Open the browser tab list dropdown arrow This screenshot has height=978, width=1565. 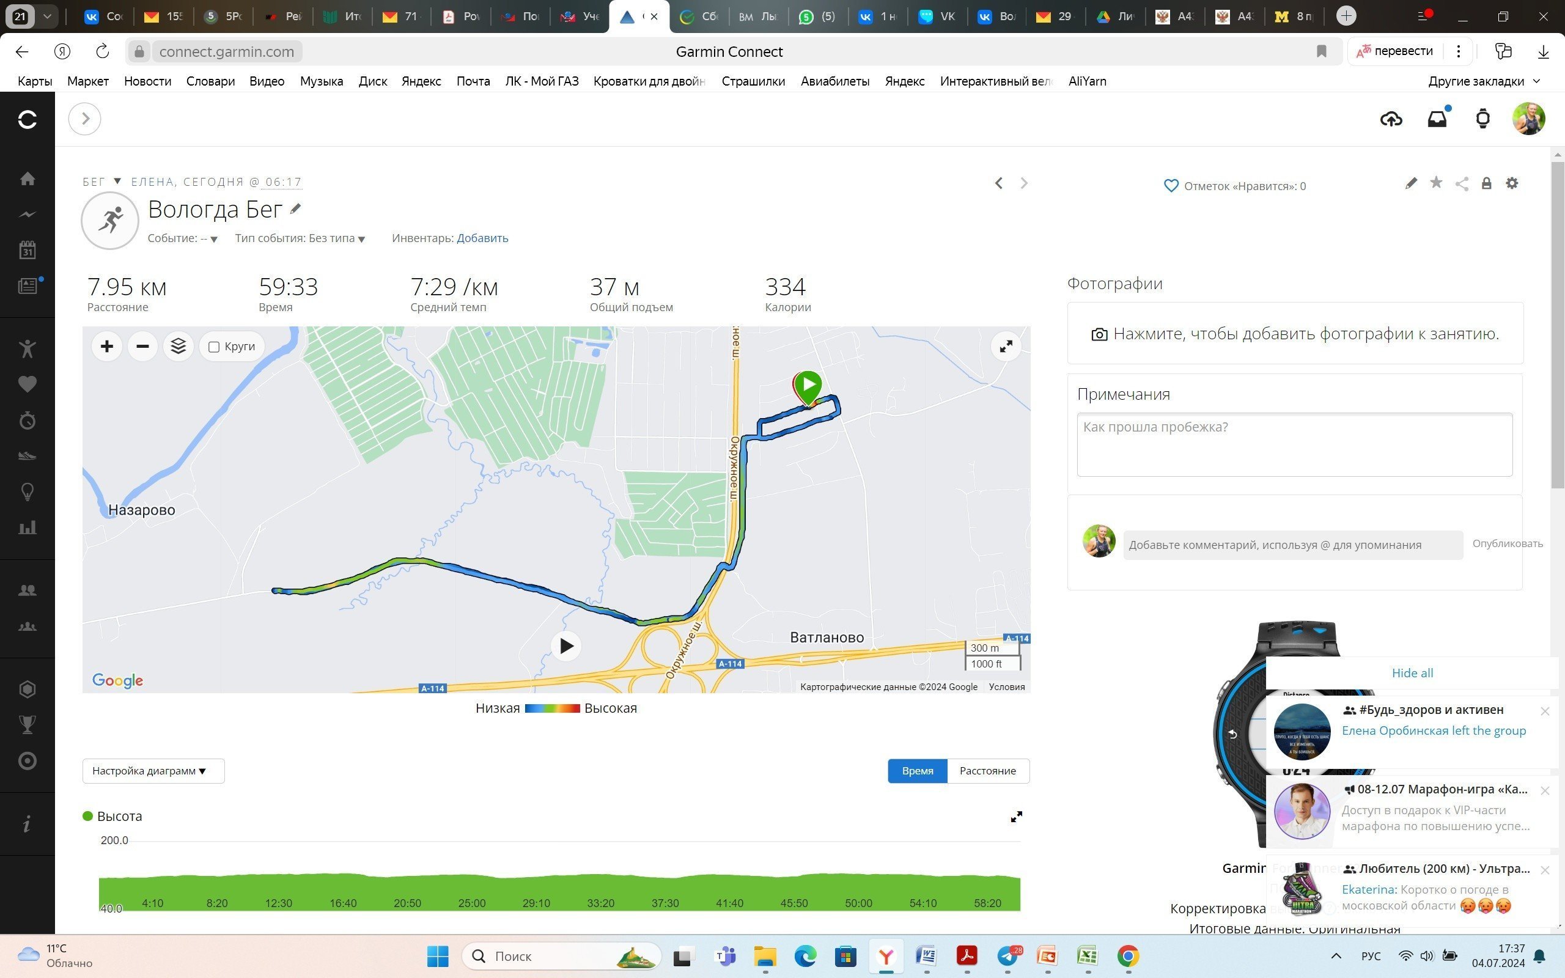pos(47,17)
